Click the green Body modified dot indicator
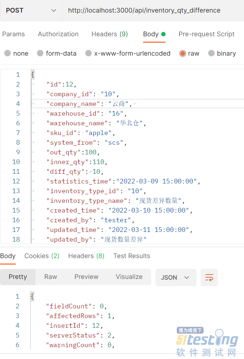 pyautogui.click(x=163, y=34)
